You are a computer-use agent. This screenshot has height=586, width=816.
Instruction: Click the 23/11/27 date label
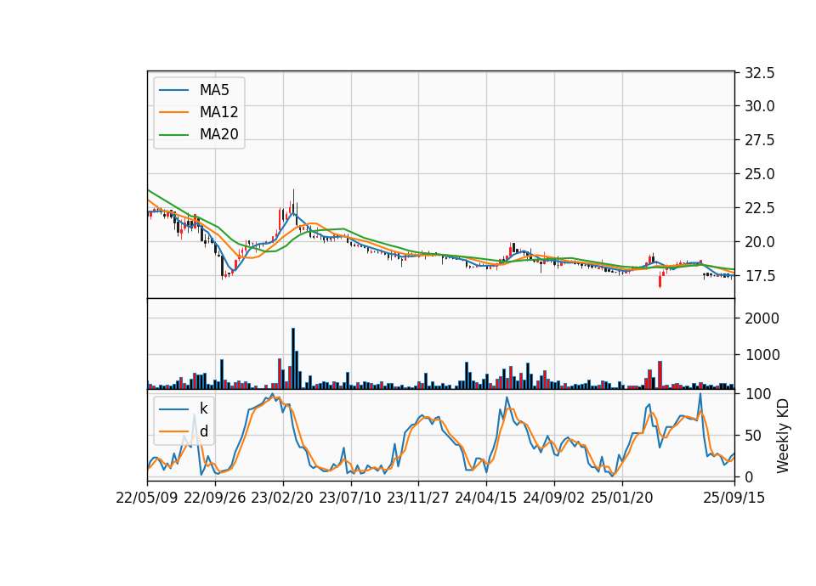click(x=418, y=498)
